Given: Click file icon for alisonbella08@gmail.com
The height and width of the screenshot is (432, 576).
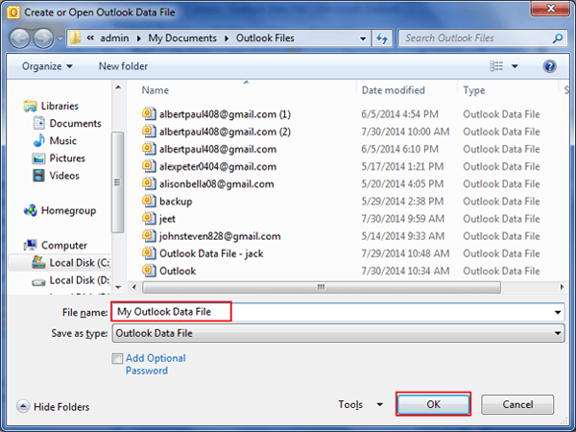Looking at the screenshot, I should tap(149, 183).
